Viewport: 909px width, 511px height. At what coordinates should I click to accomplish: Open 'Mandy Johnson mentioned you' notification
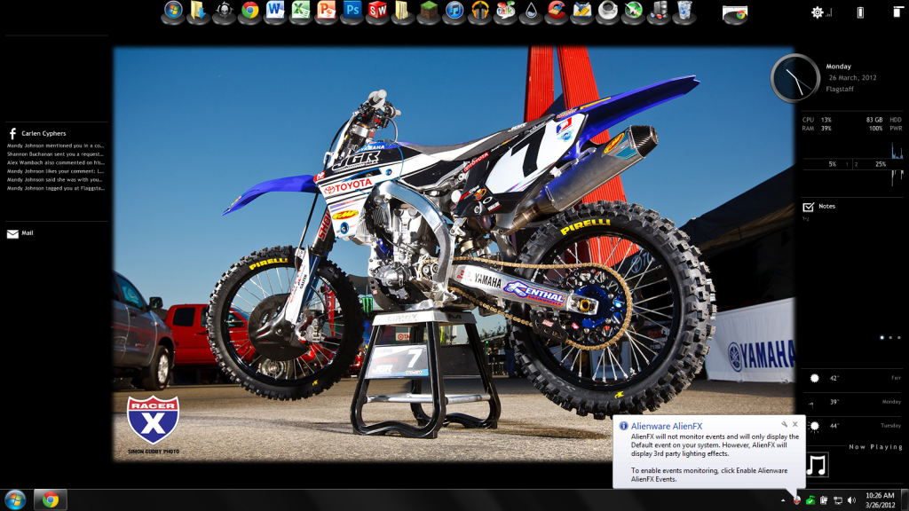(56, 146)
